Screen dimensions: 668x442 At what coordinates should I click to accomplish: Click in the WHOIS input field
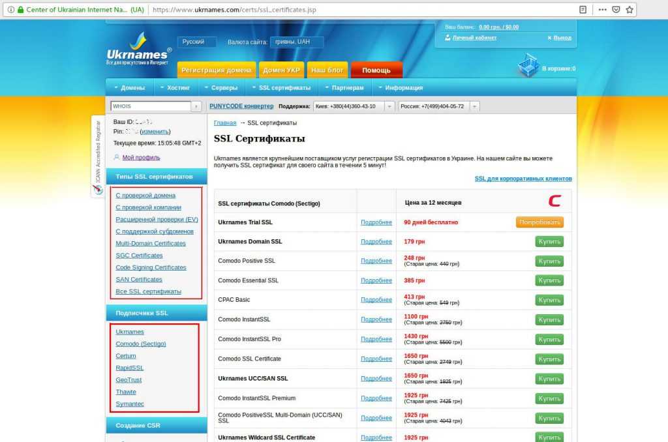coord(151,106)
